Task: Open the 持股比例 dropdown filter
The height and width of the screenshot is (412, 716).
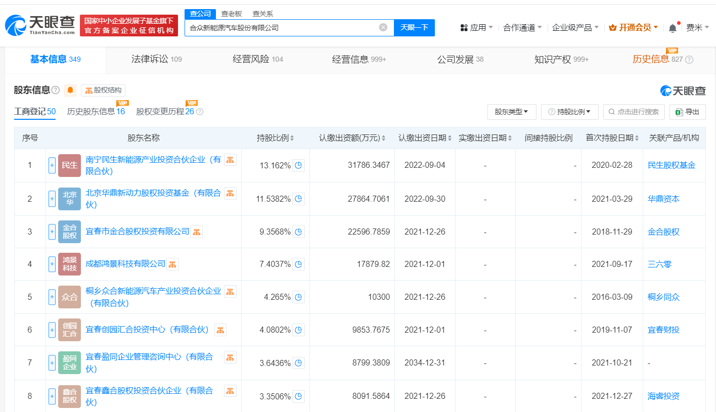Action: tap(570, 112)
